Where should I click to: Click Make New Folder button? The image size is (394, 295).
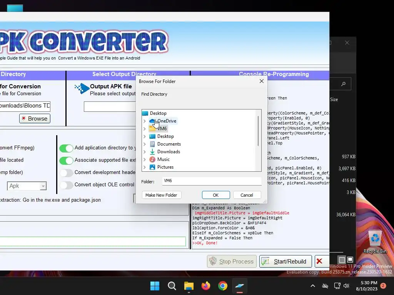click(x=161, y=195)
